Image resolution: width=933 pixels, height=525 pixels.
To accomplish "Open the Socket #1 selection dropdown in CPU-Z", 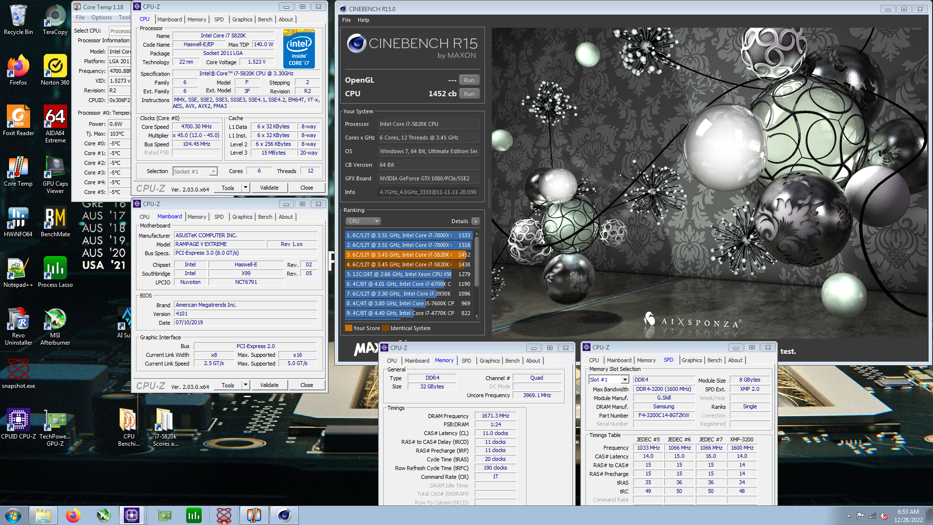I will 195,171.
